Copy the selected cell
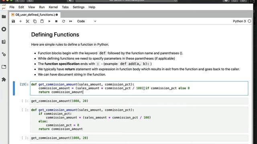The width and height of the screenshot is (257, 144). 35,21
